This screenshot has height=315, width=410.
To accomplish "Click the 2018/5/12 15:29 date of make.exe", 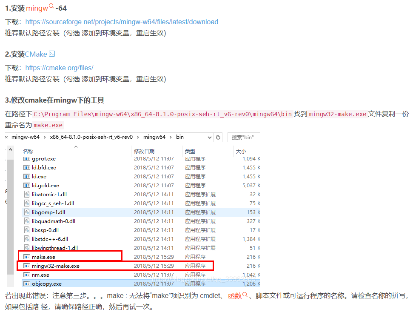I will pyautogui.click(x=154, y=257).
